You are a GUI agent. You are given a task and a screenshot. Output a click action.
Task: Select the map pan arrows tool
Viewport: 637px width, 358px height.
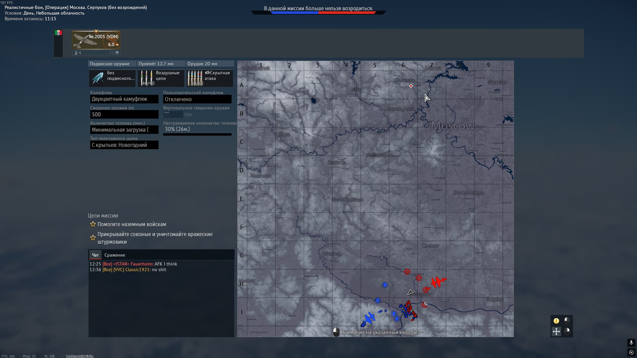(x=556, y=331)
